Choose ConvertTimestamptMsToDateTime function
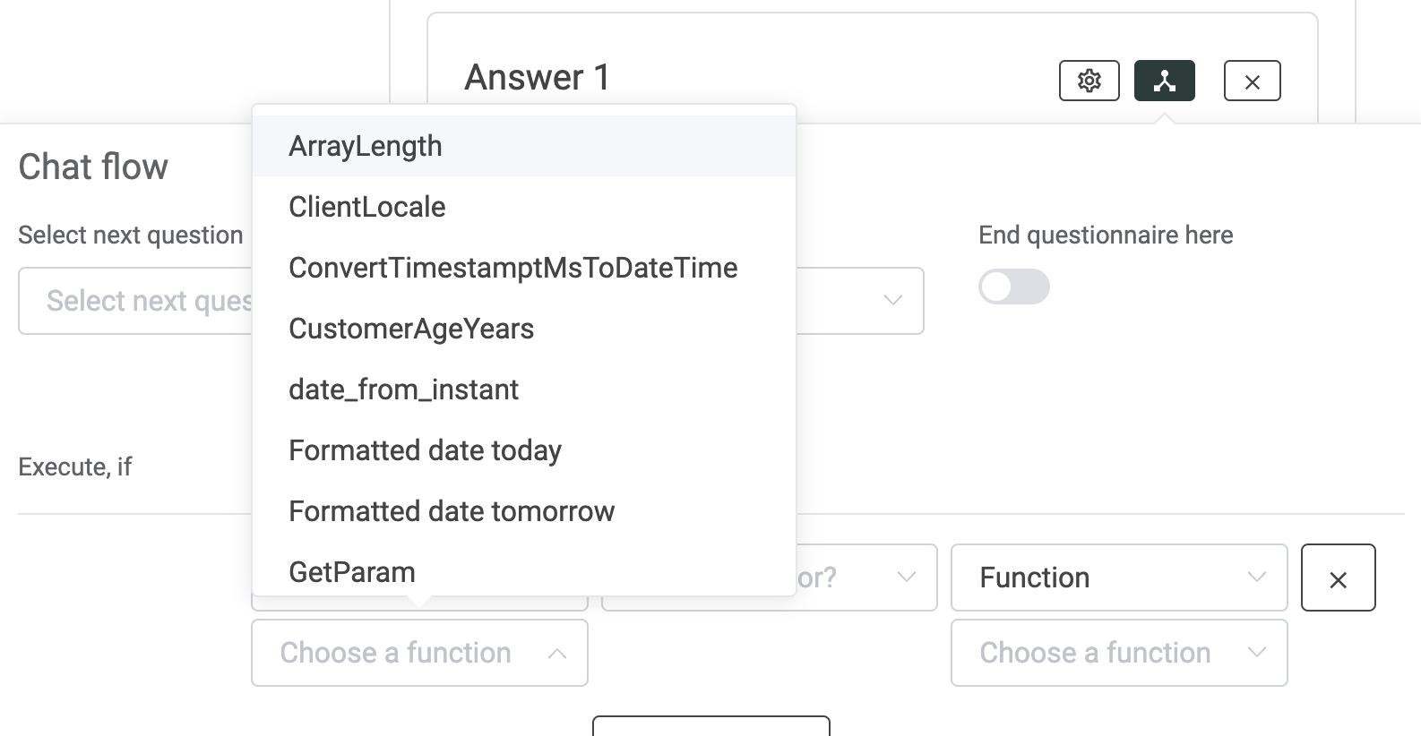Viewport: 1421px width, 736px height. point(512,267)
